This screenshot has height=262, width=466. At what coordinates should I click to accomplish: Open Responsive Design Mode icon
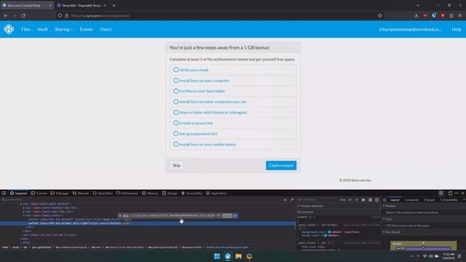[x=450, y=193]
